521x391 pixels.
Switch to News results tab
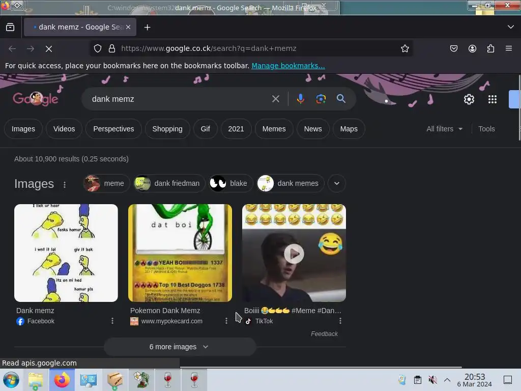(x=313, y=129)
